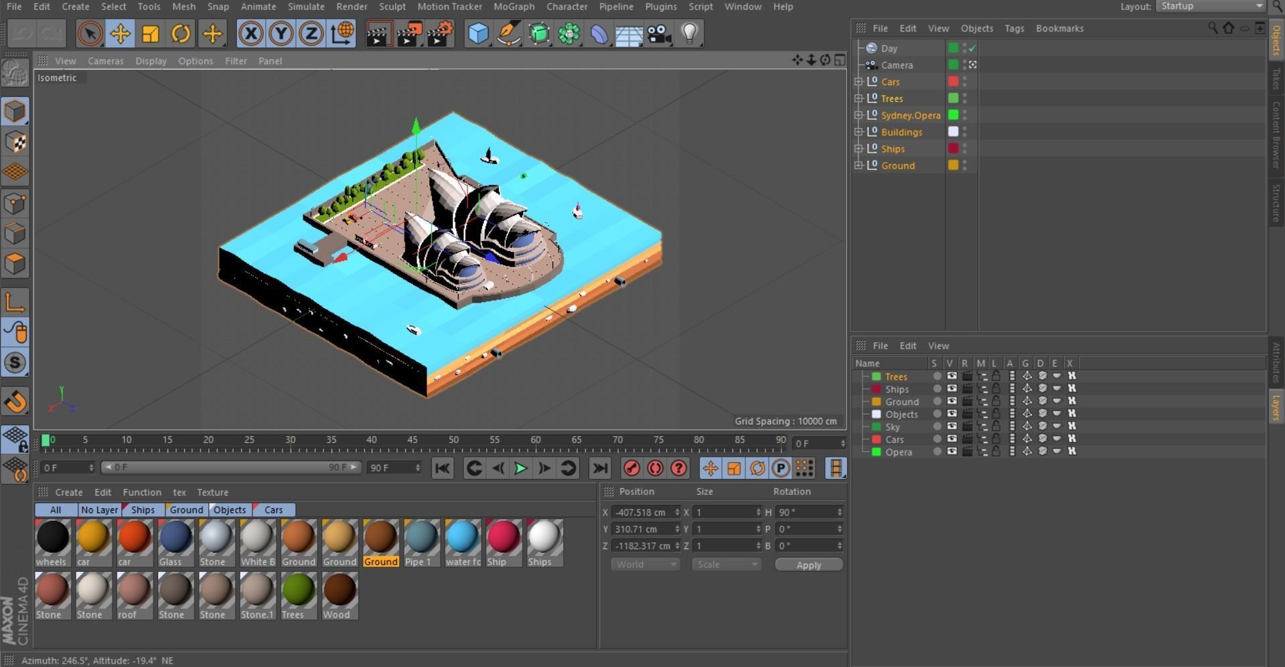Open the Bookmarks menu in Object Manager
Screen dimensions: 1285x667
[1059, 28]
